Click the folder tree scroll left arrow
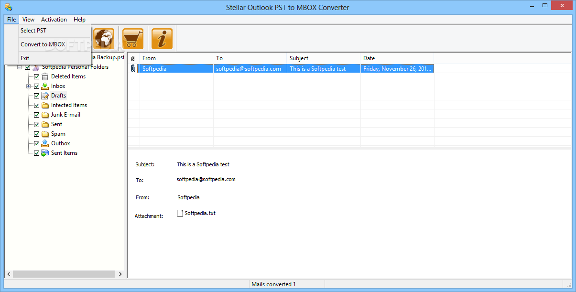 click(9, 274)
